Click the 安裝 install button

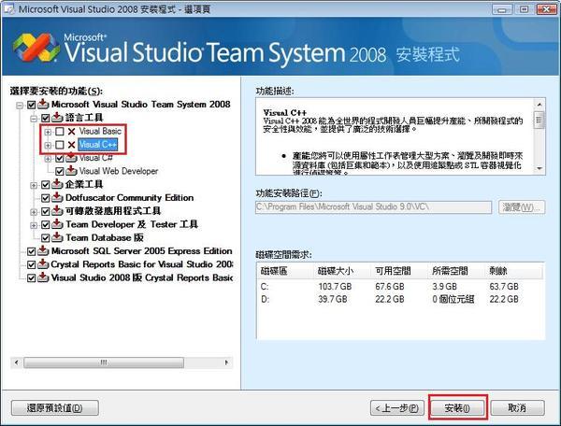tap(457, 407)
